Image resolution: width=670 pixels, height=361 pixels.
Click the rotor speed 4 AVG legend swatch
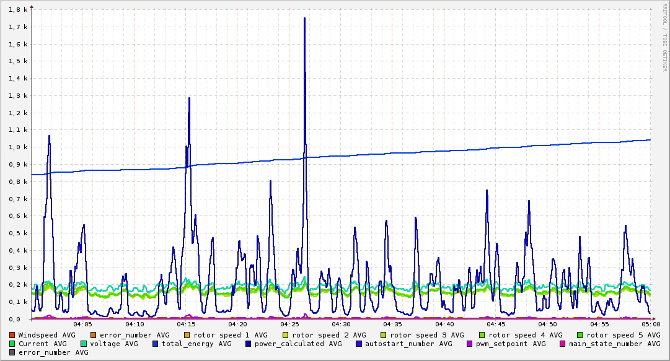click(x=482, y=336)
